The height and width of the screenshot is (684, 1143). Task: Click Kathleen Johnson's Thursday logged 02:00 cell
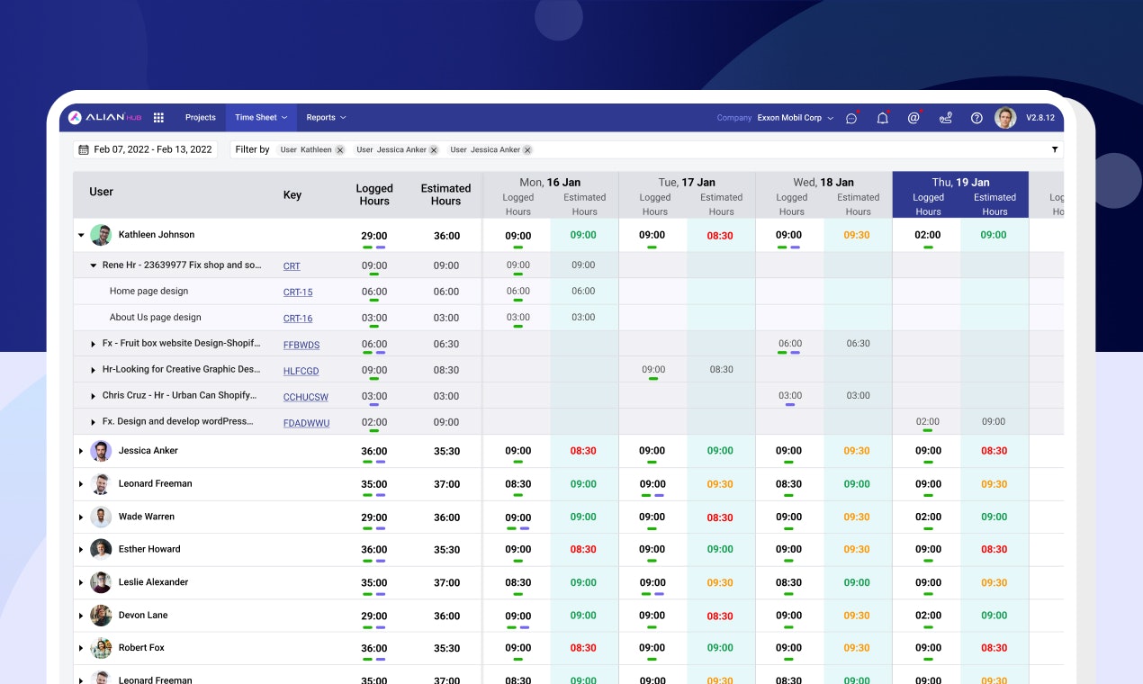[x=928, y=236]
